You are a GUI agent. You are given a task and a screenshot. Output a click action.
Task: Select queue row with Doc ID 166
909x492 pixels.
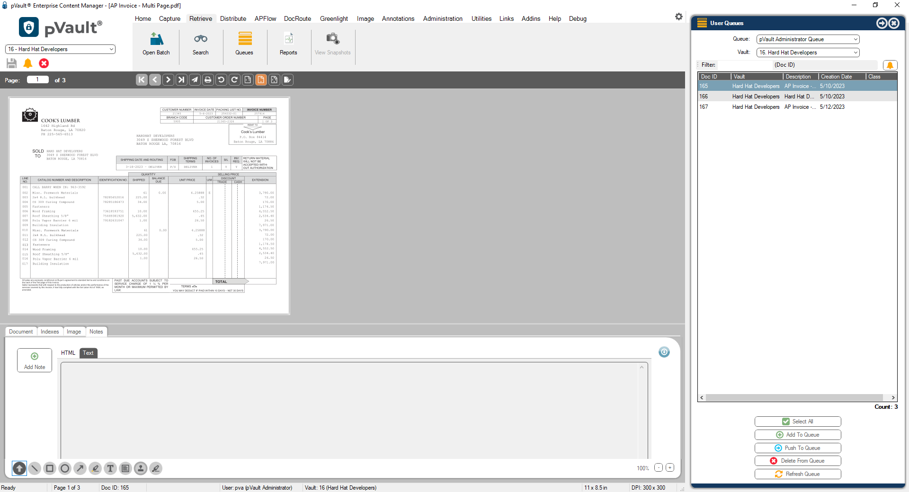pos(797,97)
